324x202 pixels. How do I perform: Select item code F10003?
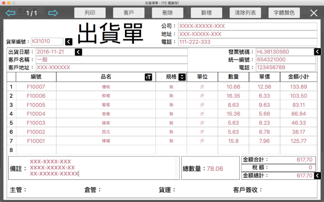point(36,123)
